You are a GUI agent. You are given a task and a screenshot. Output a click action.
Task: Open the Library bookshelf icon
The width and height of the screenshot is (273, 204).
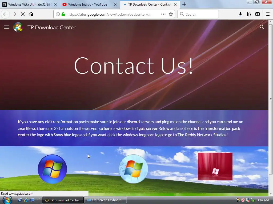pos(249,14)
